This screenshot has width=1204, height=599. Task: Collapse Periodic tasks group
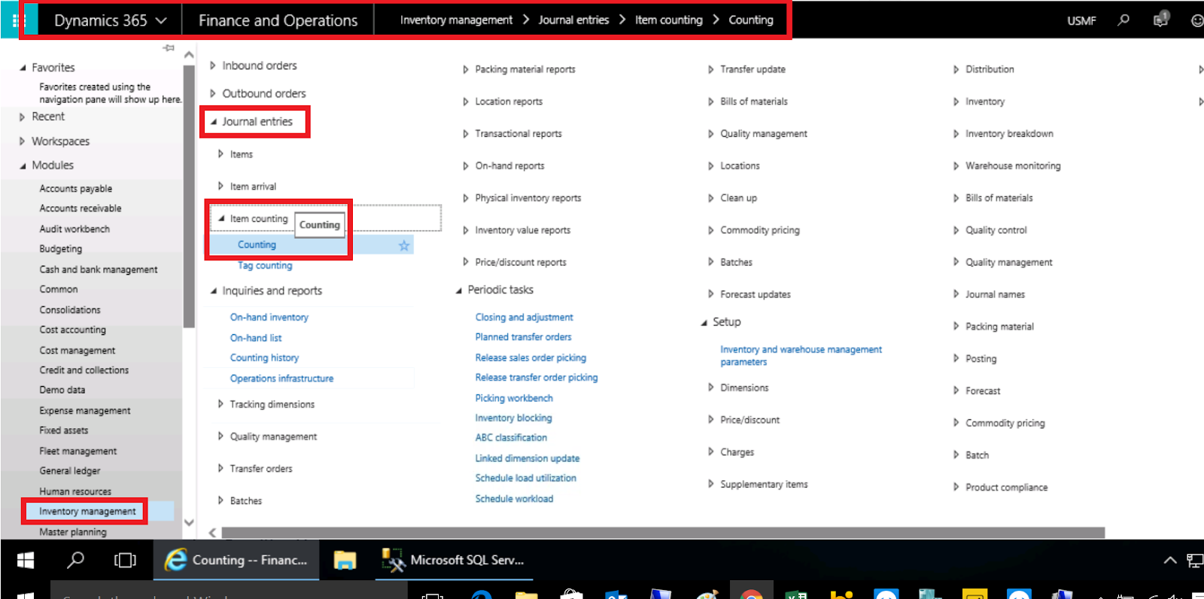459,290
